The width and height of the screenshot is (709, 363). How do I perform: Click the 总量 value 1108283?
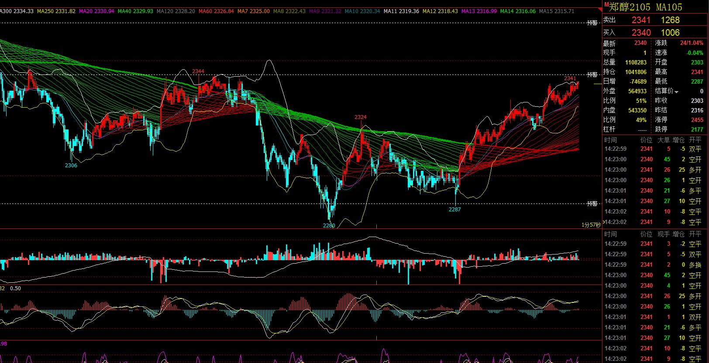click(x=636, y=62)
